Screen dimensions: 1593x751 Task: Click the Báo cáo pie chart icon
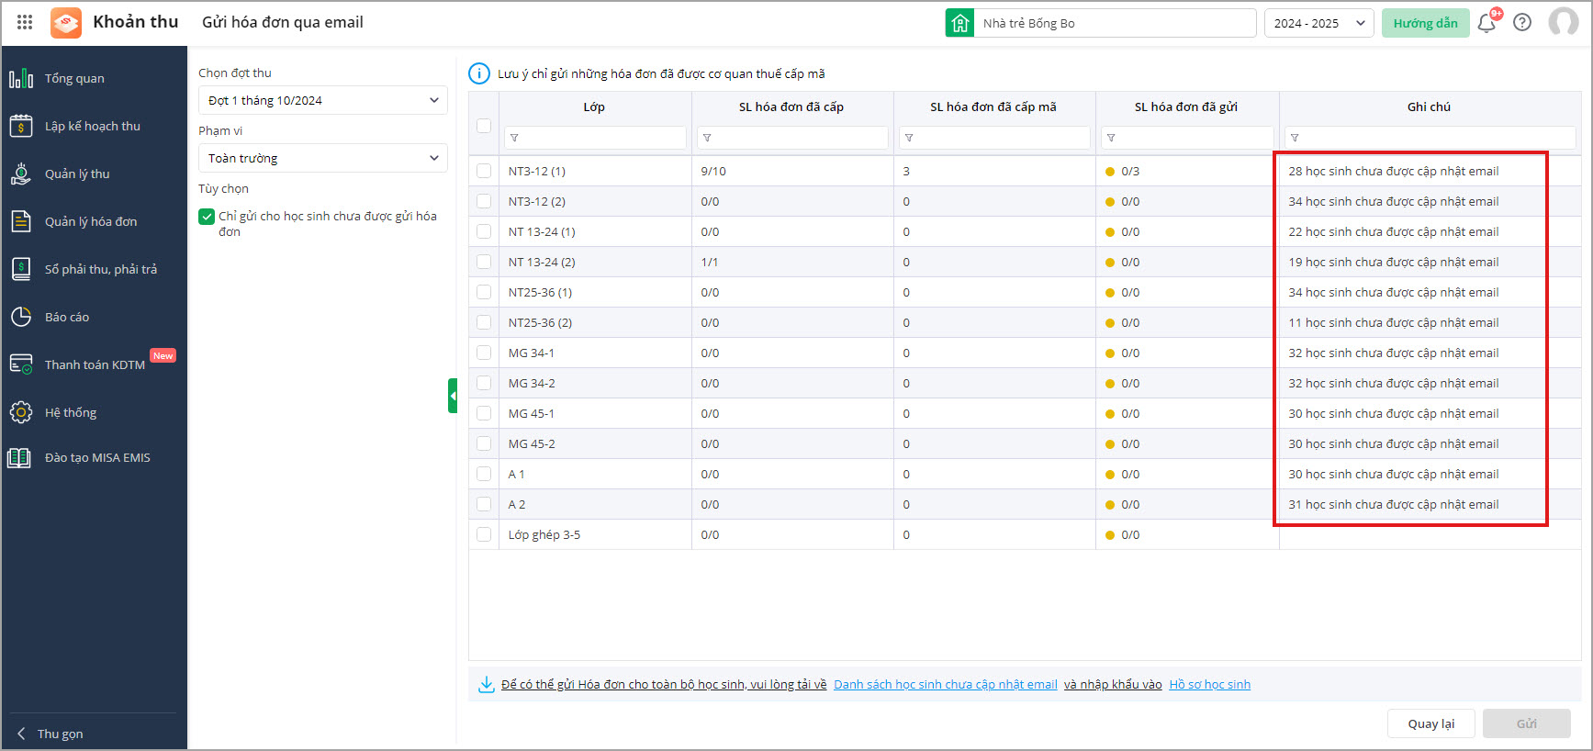tap(20, 317)
